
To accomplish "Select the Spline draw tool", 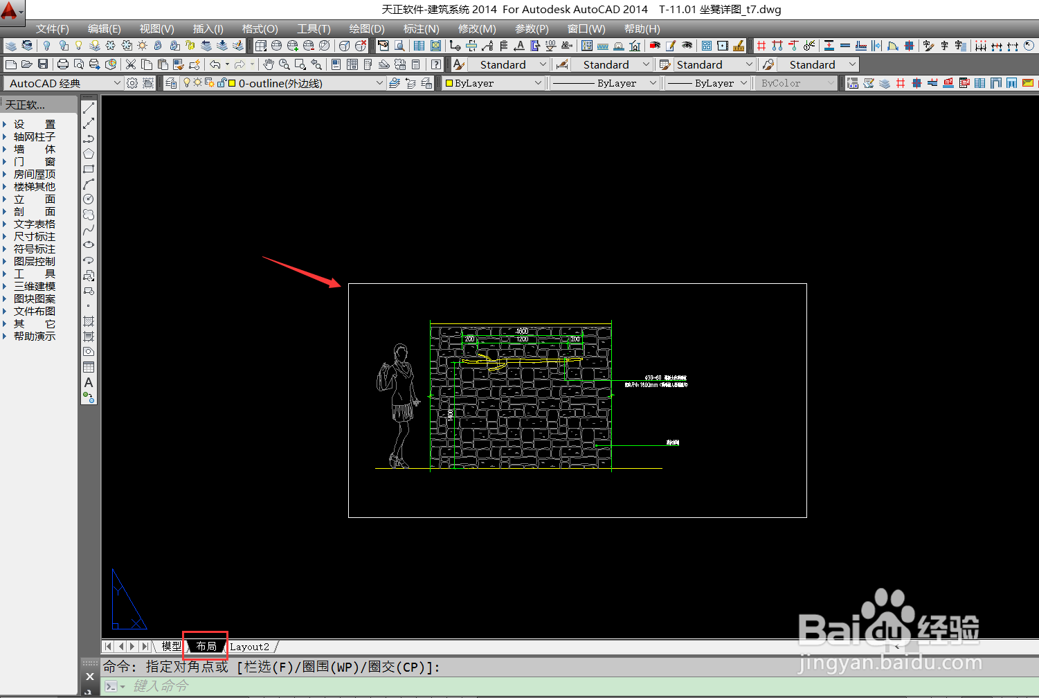I will tap(89, 230).
